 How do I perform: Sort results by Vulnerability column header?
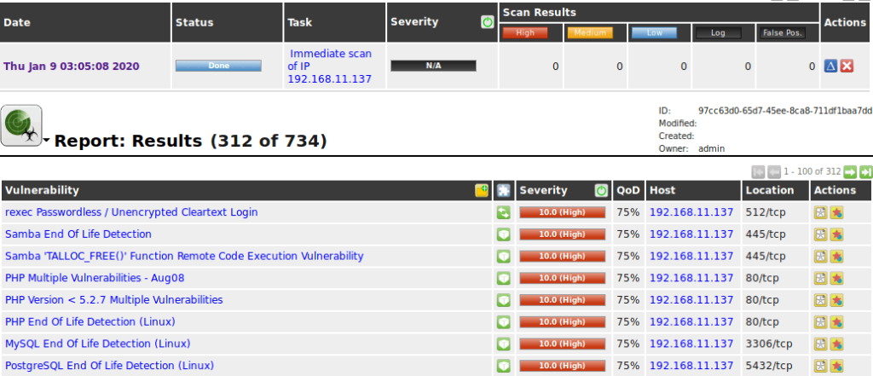click(42, 190)
